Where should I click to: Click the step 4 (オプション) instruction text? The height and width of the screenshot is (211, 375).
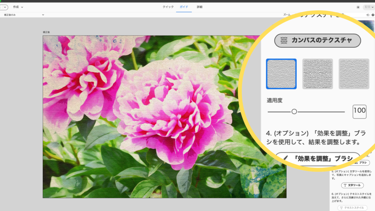[x=316, y=137]
